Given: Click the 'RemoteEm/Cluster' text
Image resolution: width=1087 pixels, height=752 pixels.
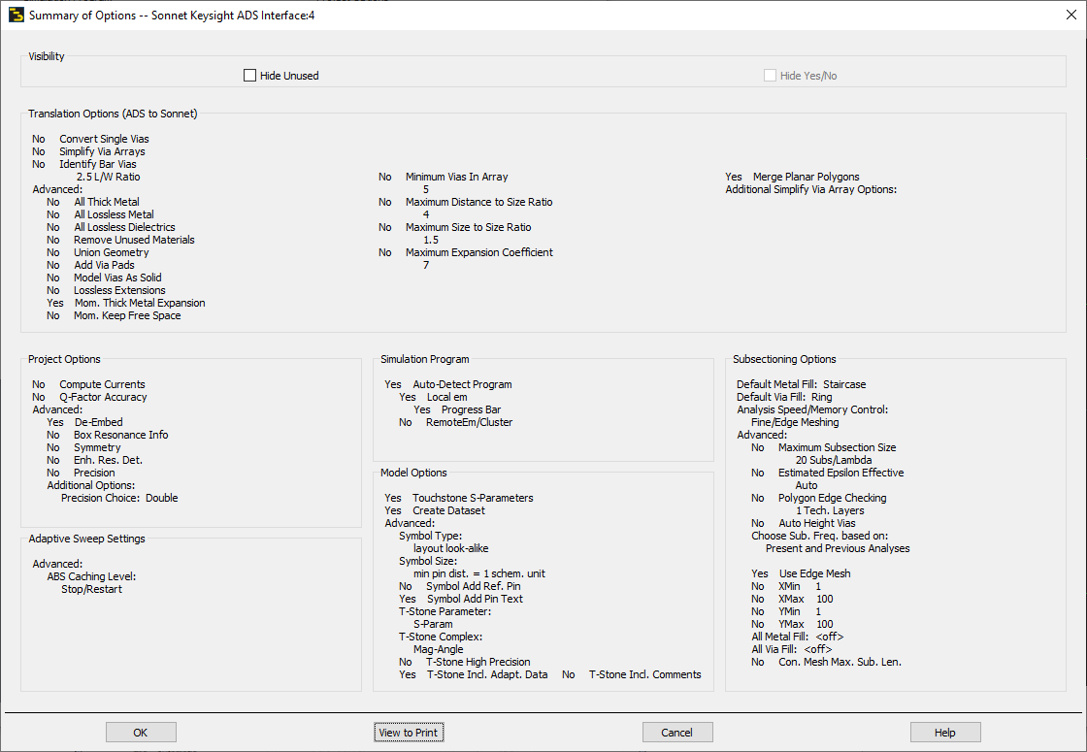Looking at the screenshot, I should (470, 422).
